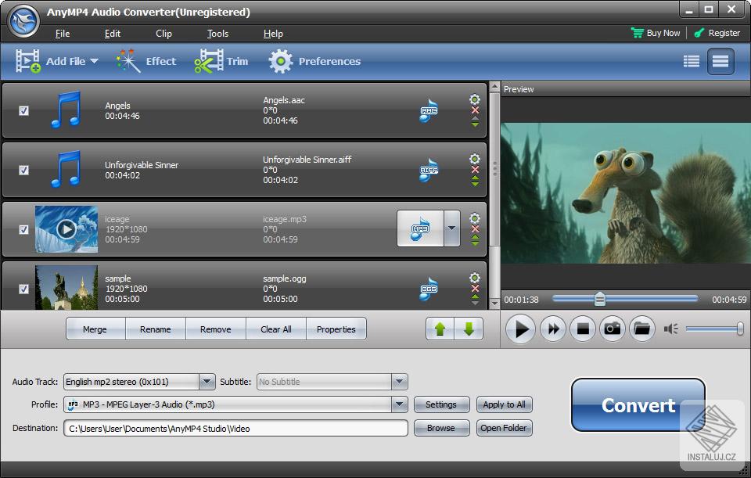This screenshot has width=751, height=478.
Task: Open the Clip menu
Action: point(163,34)
